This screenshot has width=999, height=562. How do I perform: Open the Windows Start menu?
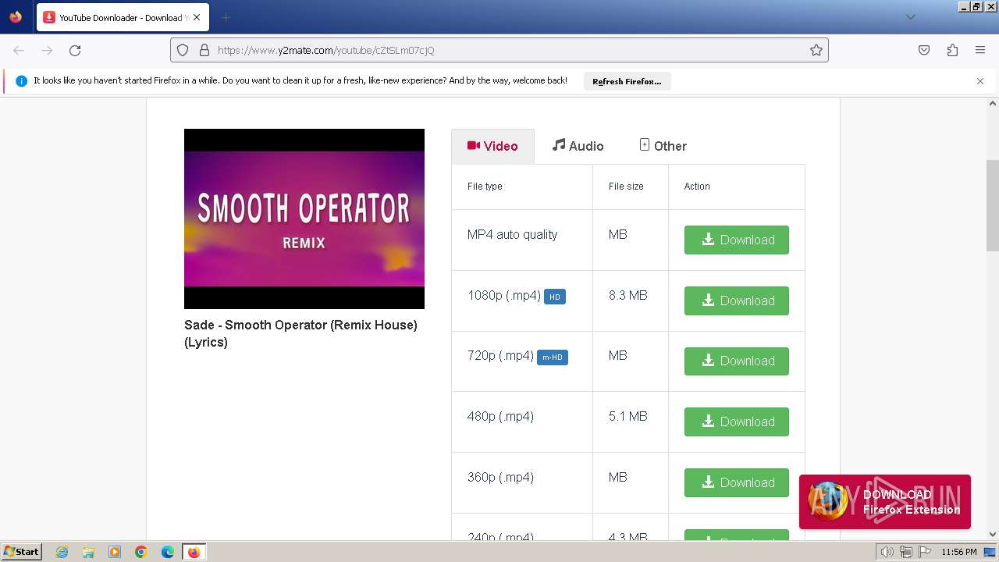click(22, 552)
